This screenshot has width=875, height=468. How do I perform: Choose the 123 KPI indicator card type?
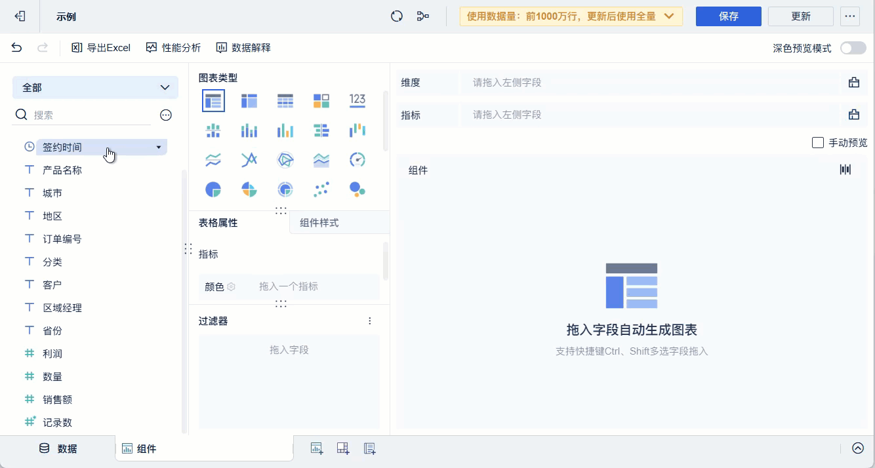point(357,100)
